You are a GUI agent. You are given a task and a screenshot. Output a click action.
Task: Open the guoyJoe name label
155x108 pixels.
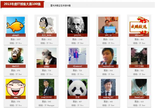(x=77, y=35)
